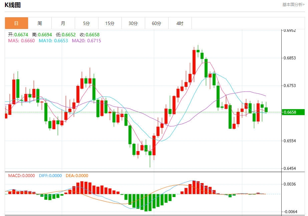Open the 基本面分析> link
The height and width of the screenshot is (216, 308).
293,5
